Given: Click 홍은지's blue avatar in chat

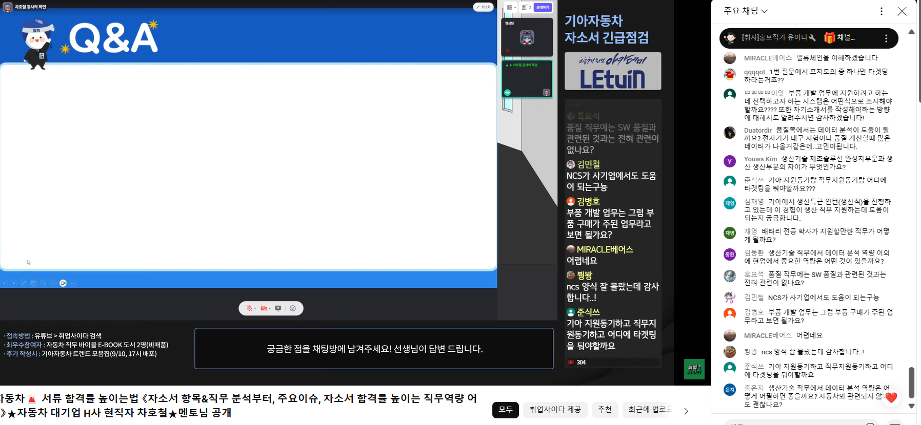Looking at the screenshot, I should tap(730, 390).
